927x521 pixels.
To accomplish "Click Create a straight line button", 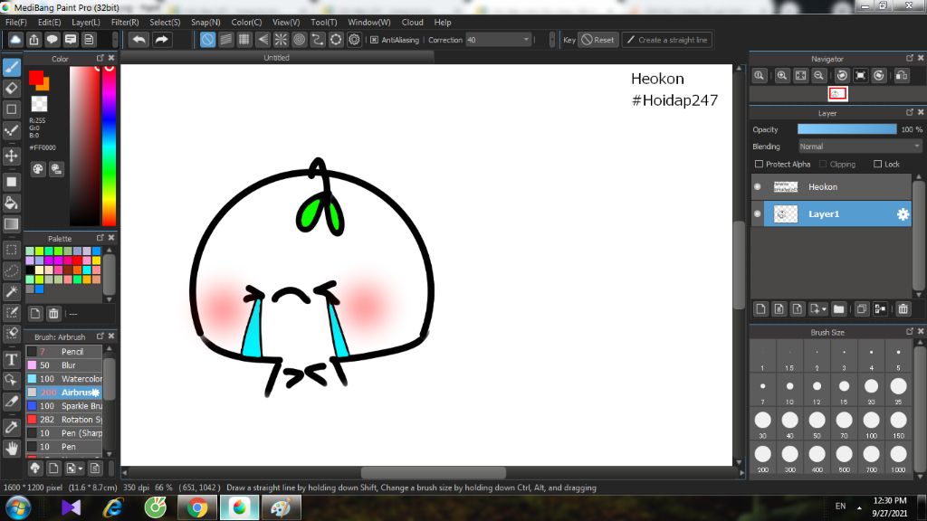I will click(x=667, y=40).
